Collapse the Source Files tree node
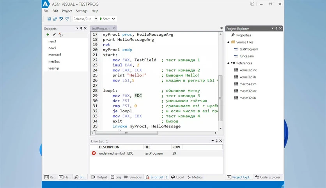326x188 pixels. 228,42
